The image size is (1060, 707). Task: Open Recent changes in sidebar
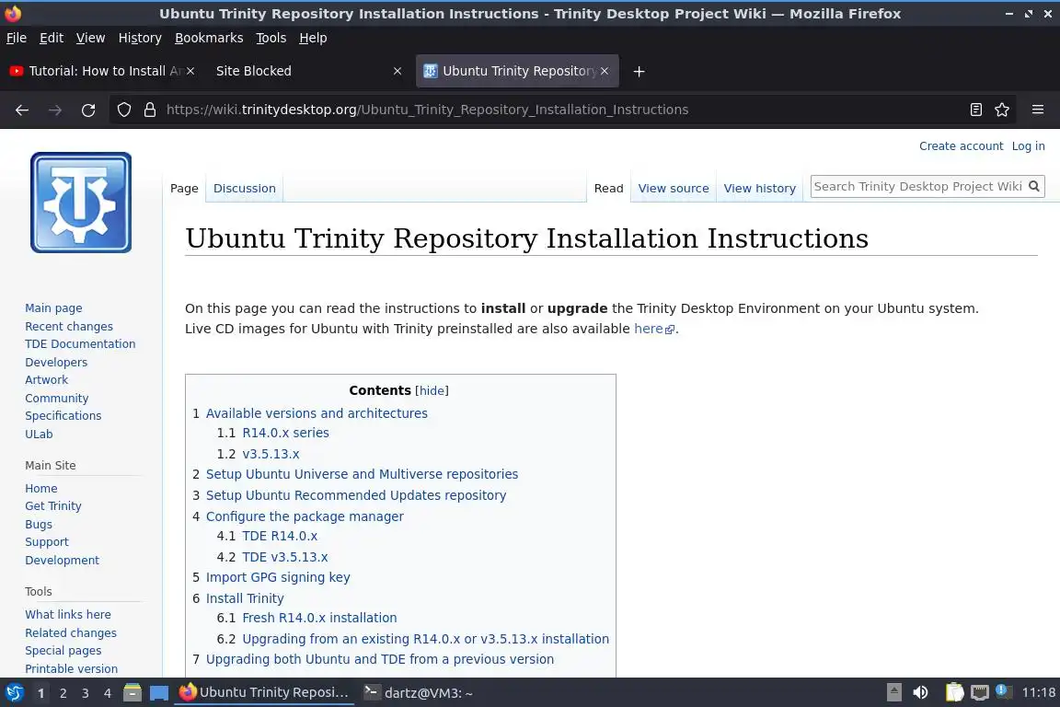point(69,326)
